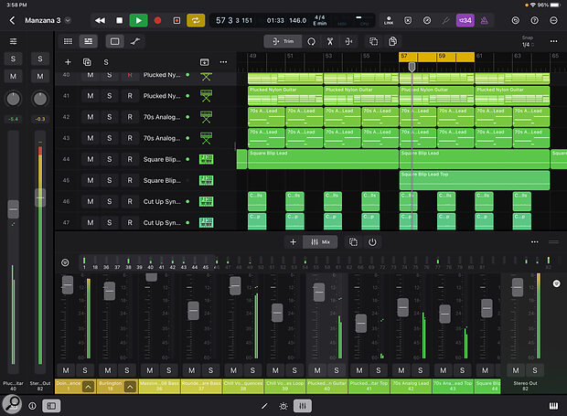Rewind to the beginning

[x=100, y=21]
